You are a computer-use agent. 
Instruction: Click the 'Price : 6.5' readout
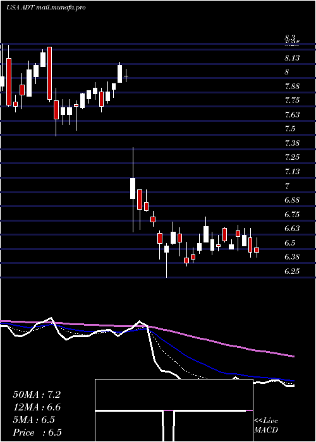pos(37,433)
